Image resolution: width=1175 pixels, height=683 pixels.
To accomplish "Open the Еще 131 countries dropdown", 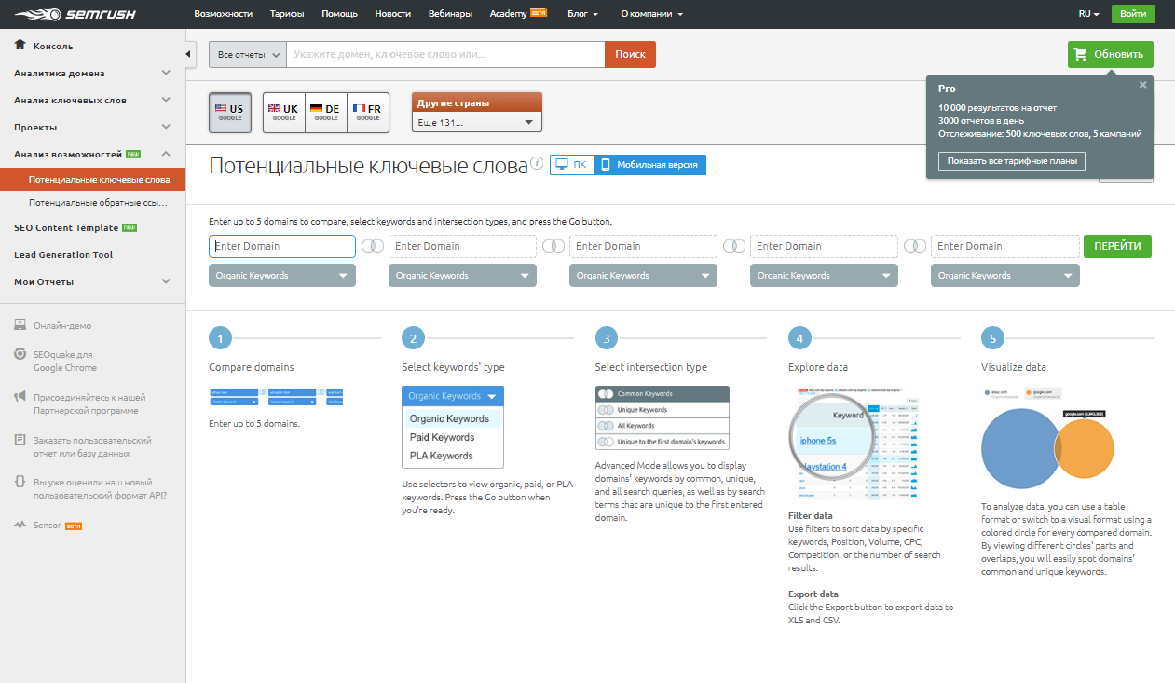I will 476,122.
